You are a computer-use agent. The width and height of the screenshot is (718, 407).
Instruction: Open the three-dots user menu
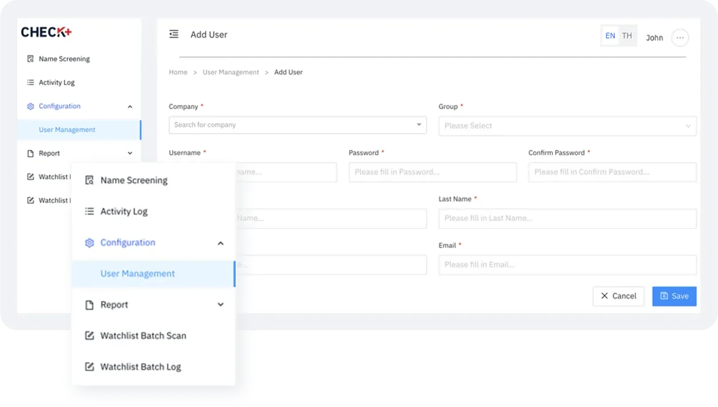(x=680, y=38)
